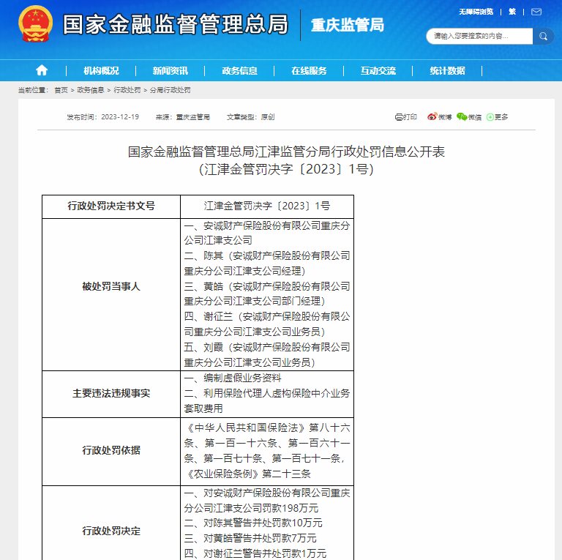Click text 四、对谢征兰警告并处罚款1万元
Screen dimensions: 562x560
click(x=255, y=554)
